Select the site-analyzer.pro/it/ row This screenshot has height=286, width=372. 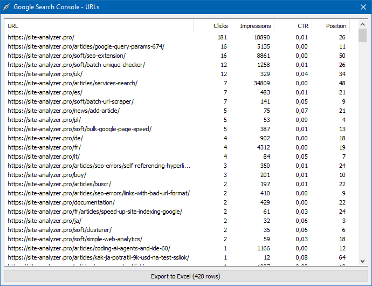176,156
